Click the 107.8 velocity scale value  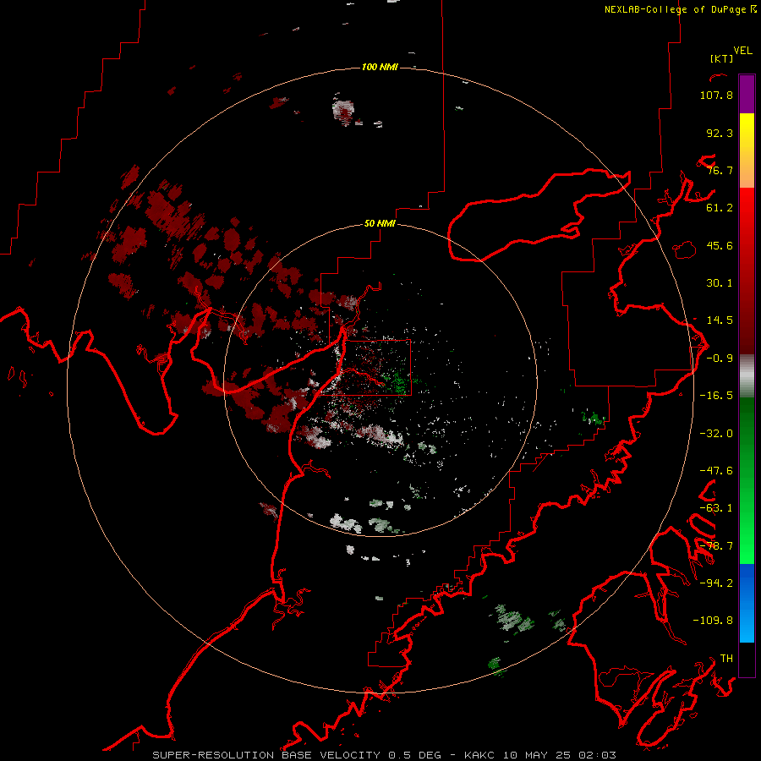tap(716, 95)
